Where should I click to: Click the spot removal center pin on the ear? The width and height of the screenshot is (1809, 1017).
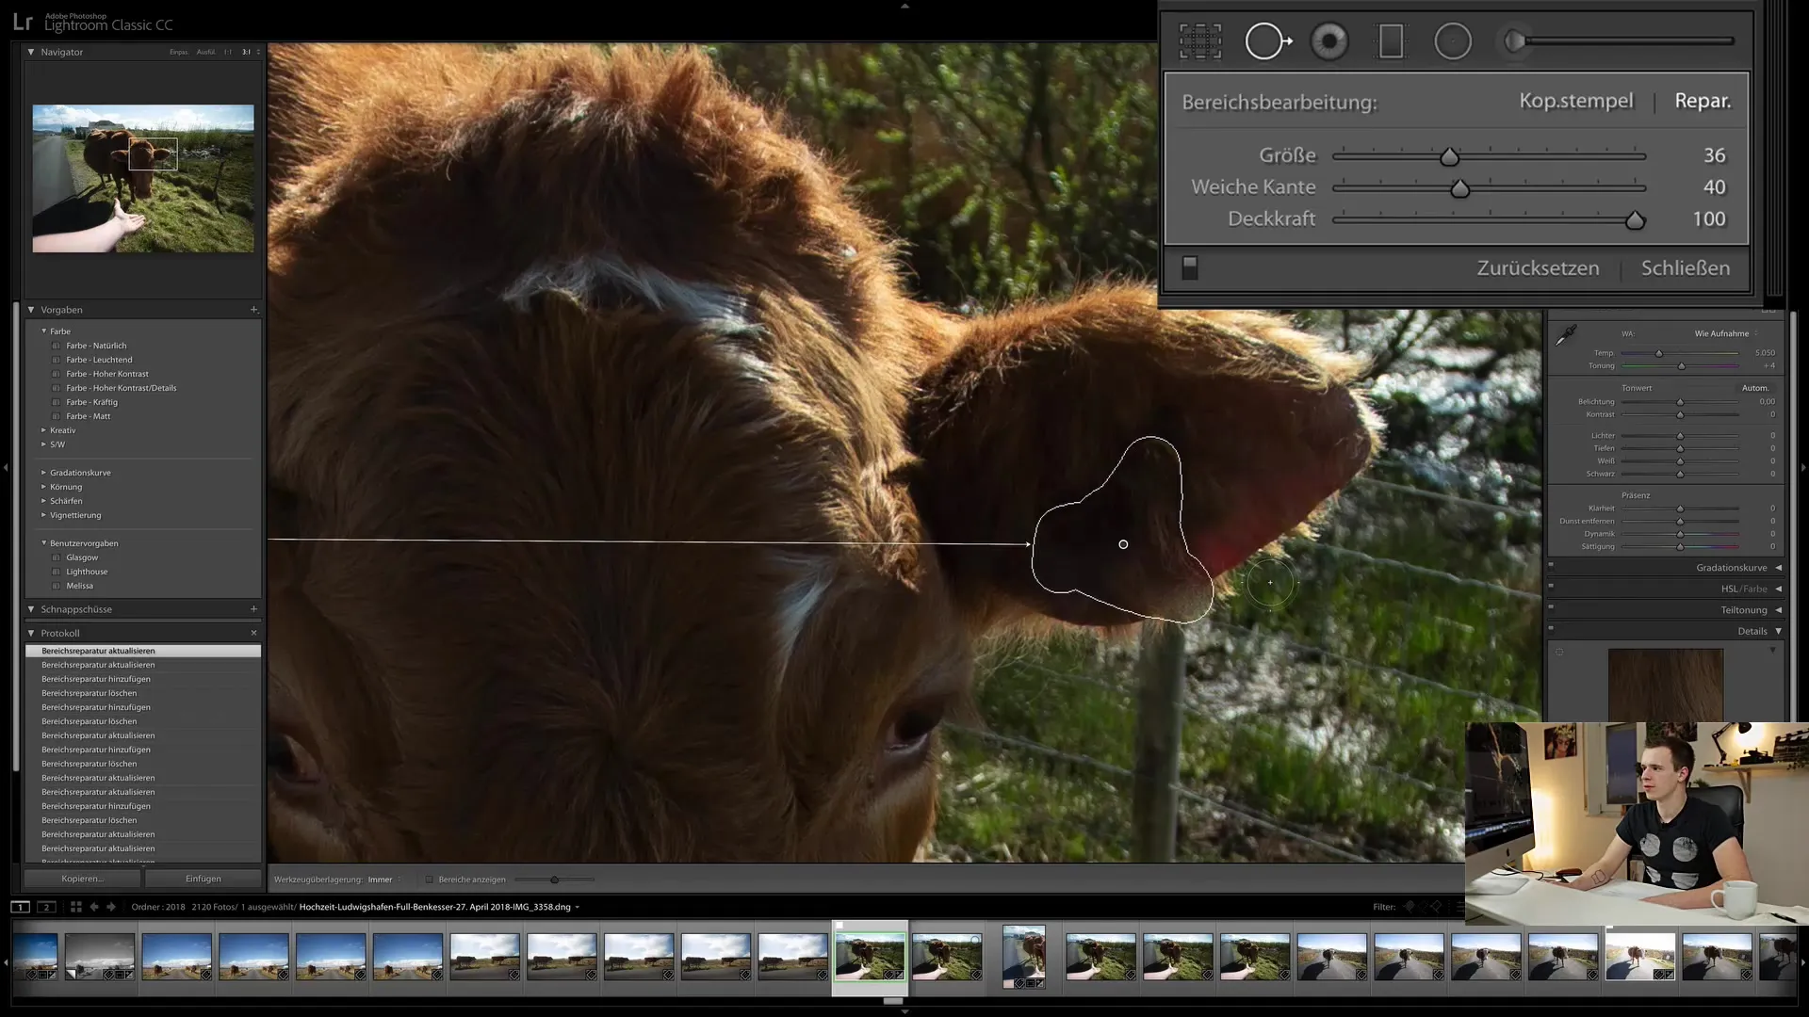tap(1123, 544)
